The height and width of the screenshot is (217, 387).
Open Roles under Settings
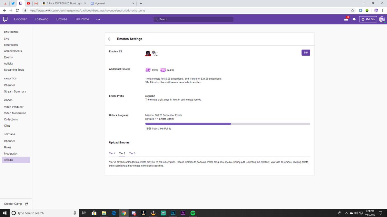click(x=8, y=147)
